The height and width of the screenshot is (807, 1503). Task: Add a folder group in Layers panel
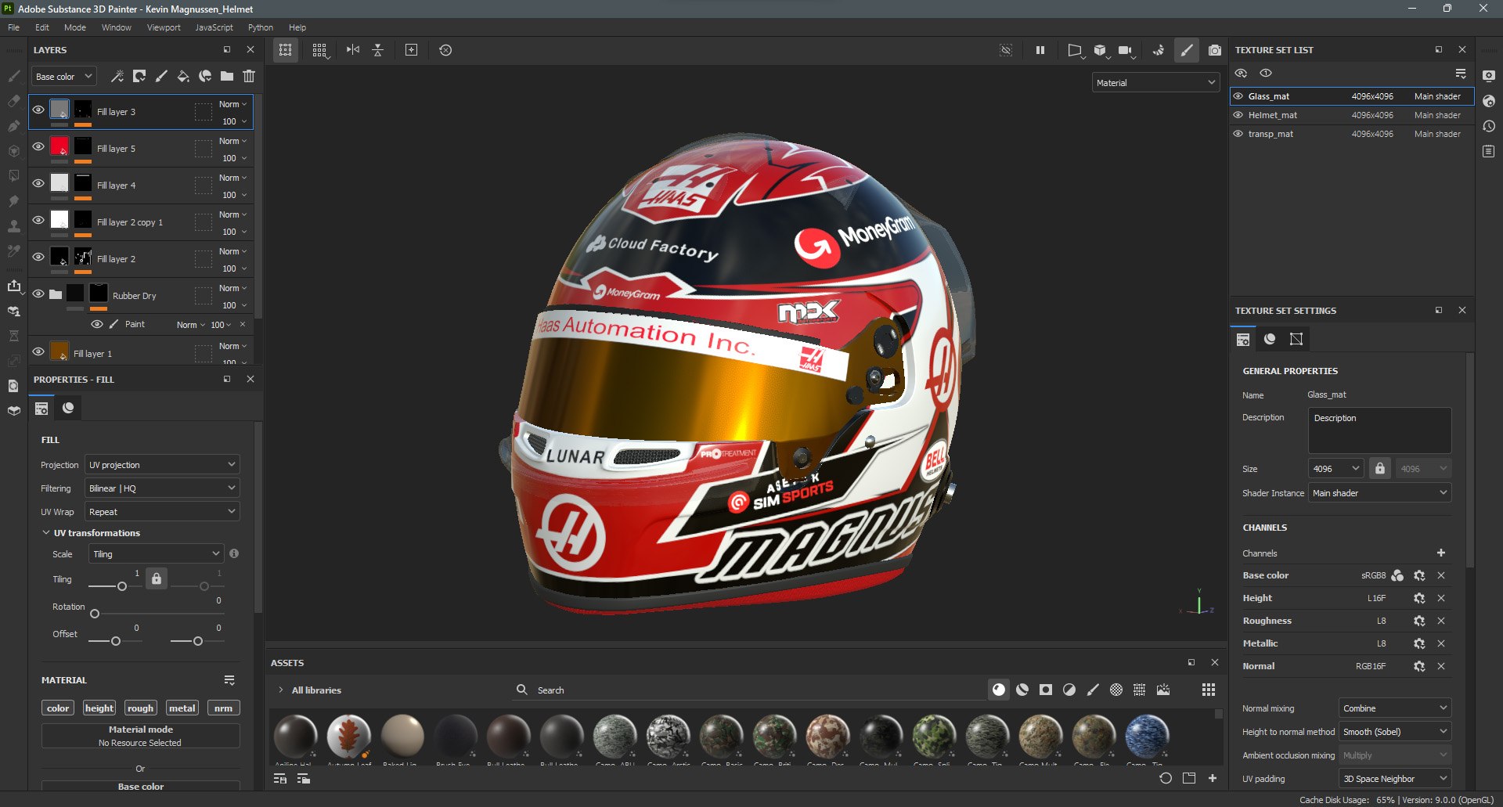pos(227,76)
